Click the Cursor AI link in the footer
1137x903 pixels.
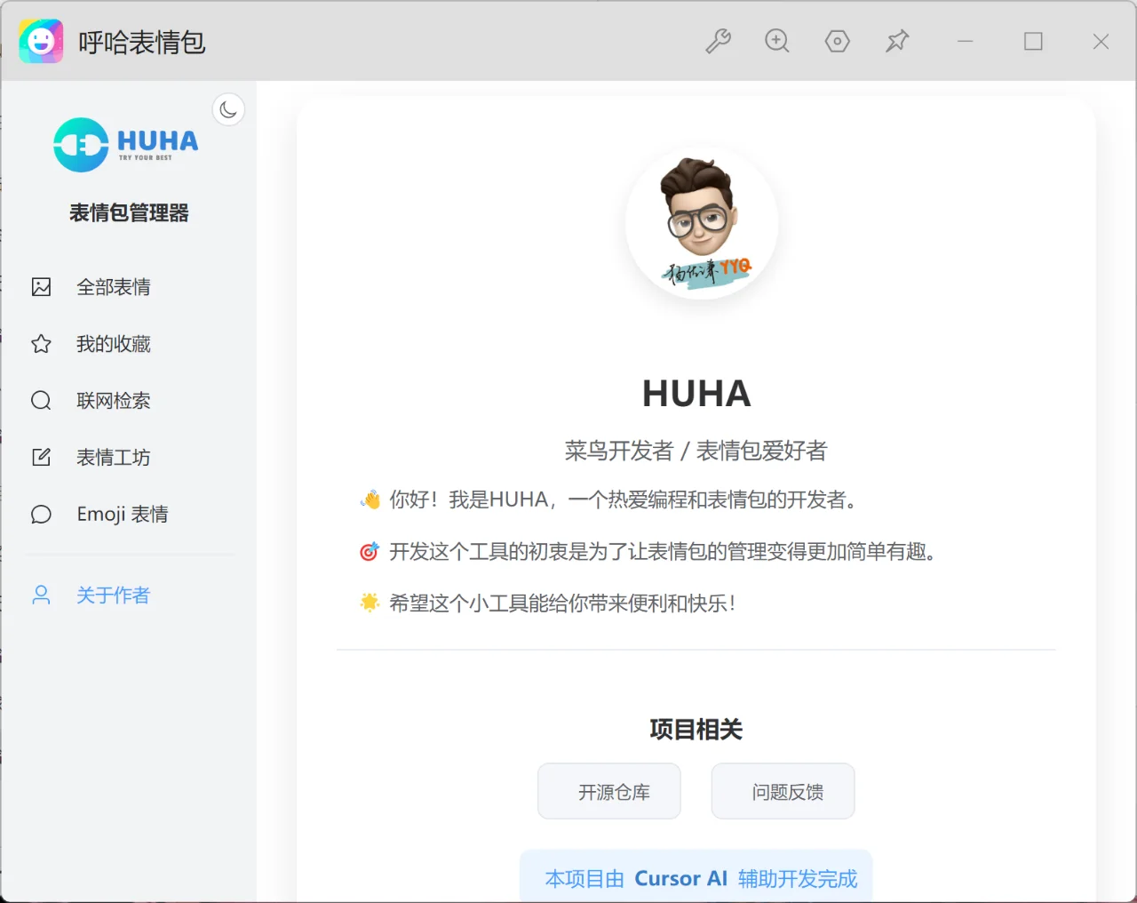681,878
